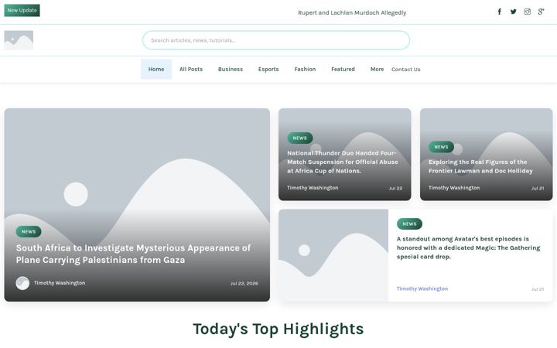
Task: Click author name on the National Thunder card
Action: (313, 188)
